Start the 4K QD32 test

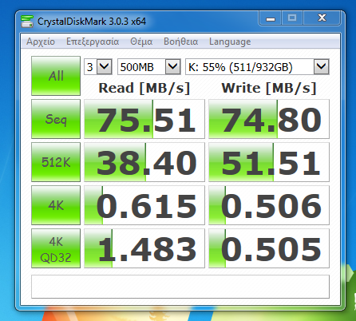pos(56,248)
